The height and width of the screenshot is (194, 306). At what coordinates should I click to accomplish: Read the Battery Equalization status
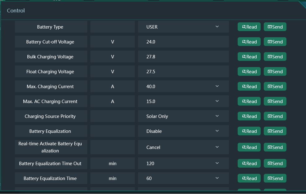[x=249, y=131]
